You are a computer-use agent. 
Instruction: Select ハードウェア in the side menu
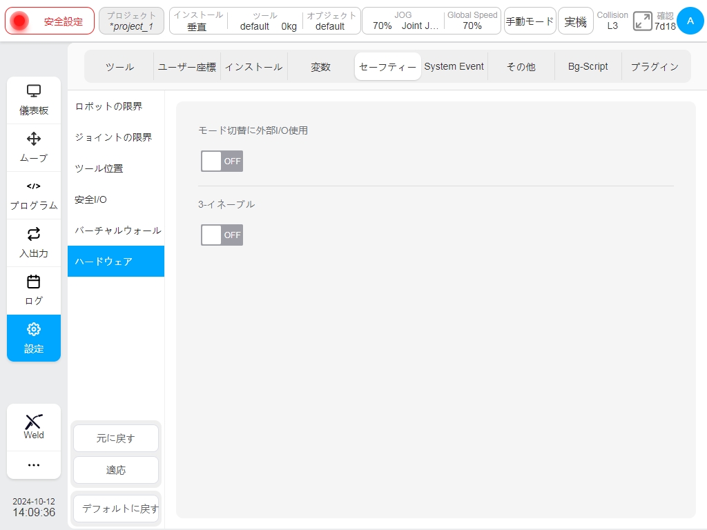116,262
